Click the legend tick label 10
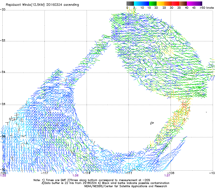This screenshot has height=188, width=215. coord(142,8)
